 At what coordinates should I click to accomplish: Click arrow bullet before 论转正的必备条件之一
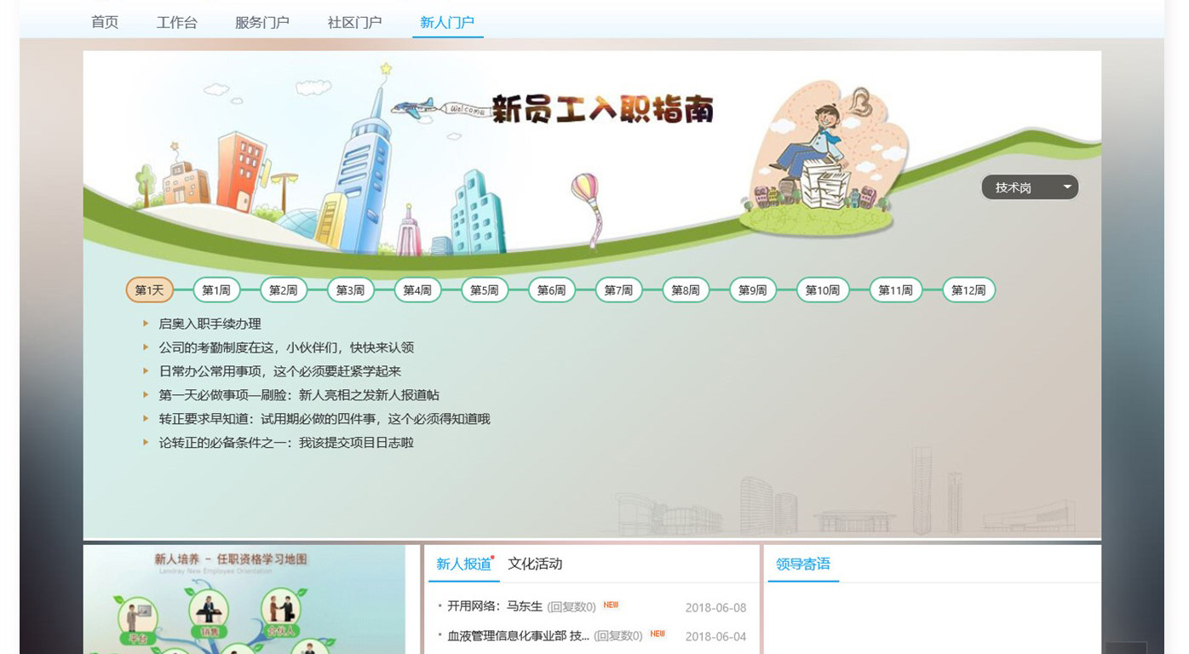coord(146,443)
